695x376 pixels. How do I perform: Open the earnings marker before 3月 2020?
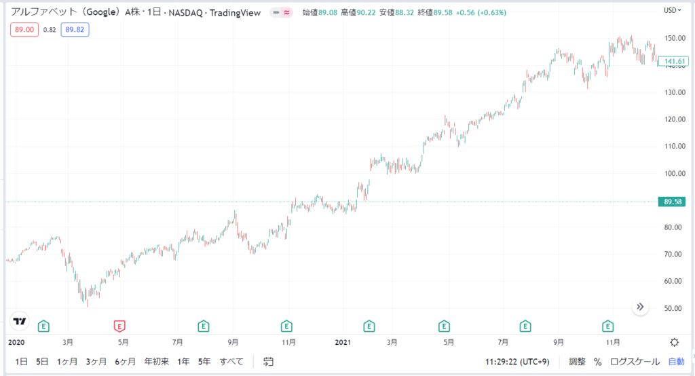pos(43,326)
